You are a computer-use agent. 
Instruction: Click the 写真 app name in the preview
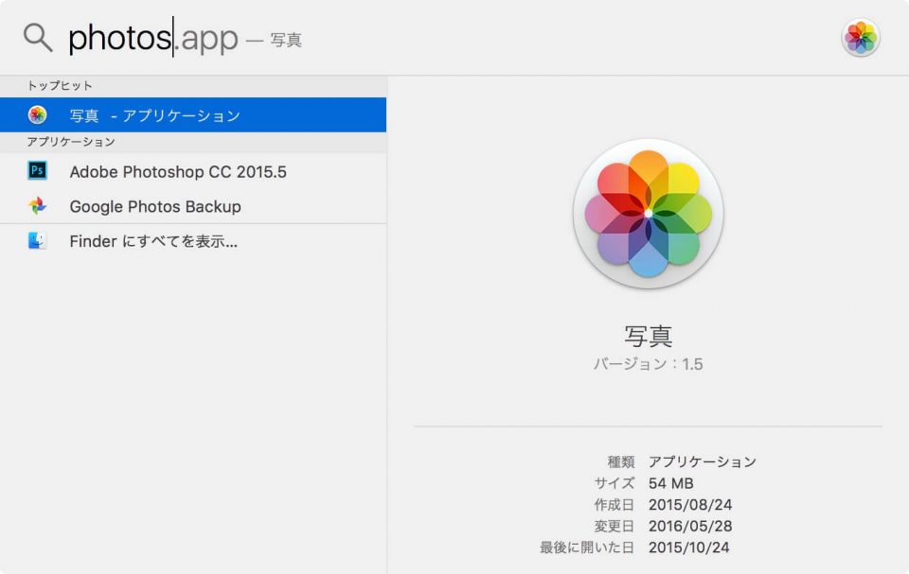click(648, 336)
